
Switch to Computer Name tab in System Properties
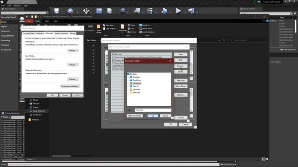click(28, 33)
